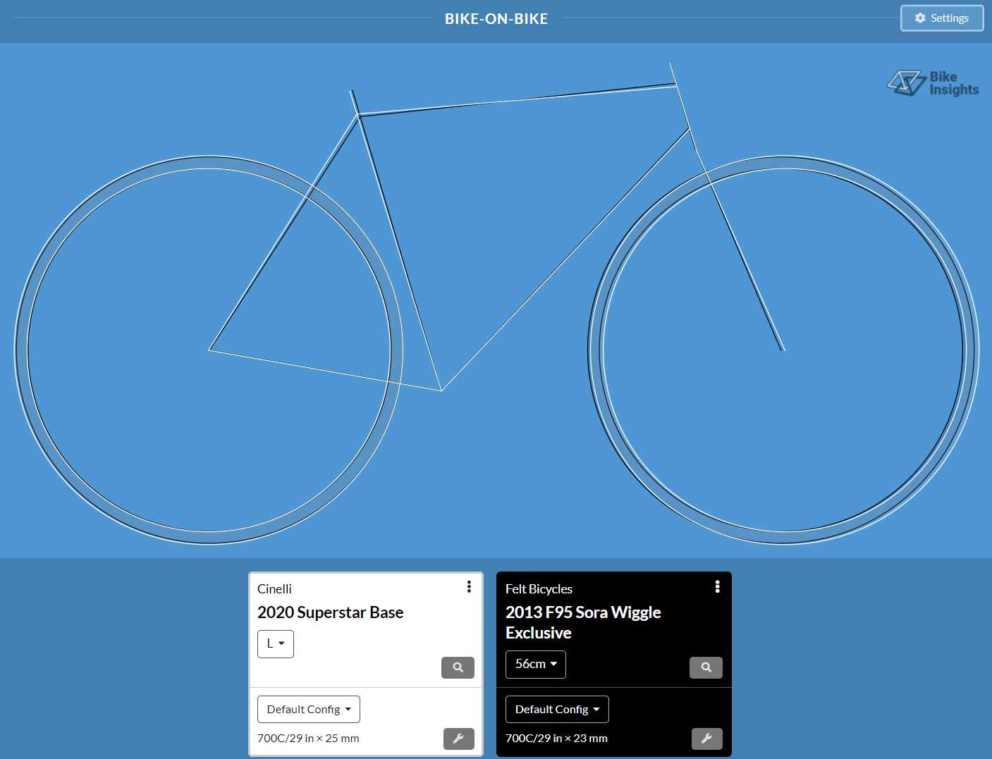Click the 700C/29 in × 23 mm text
Image resolution: width=992 pixels, height=759 pixels.
point(556,739)
